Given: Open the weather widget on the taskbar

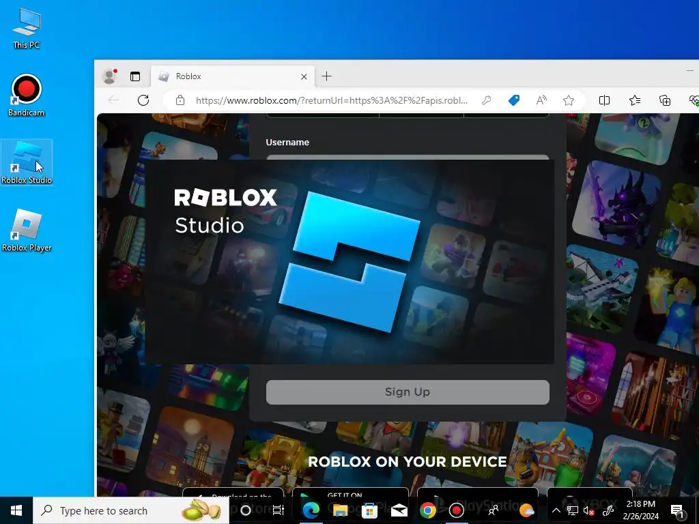Looking at the screenshot, I should coord(526,510).
